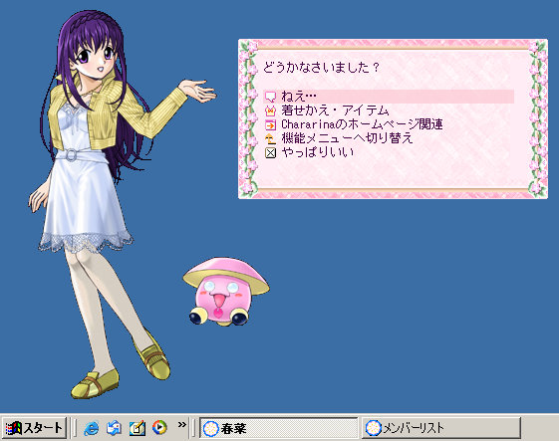Launch Internet Explorer from quick launch

tap(92, 427)
